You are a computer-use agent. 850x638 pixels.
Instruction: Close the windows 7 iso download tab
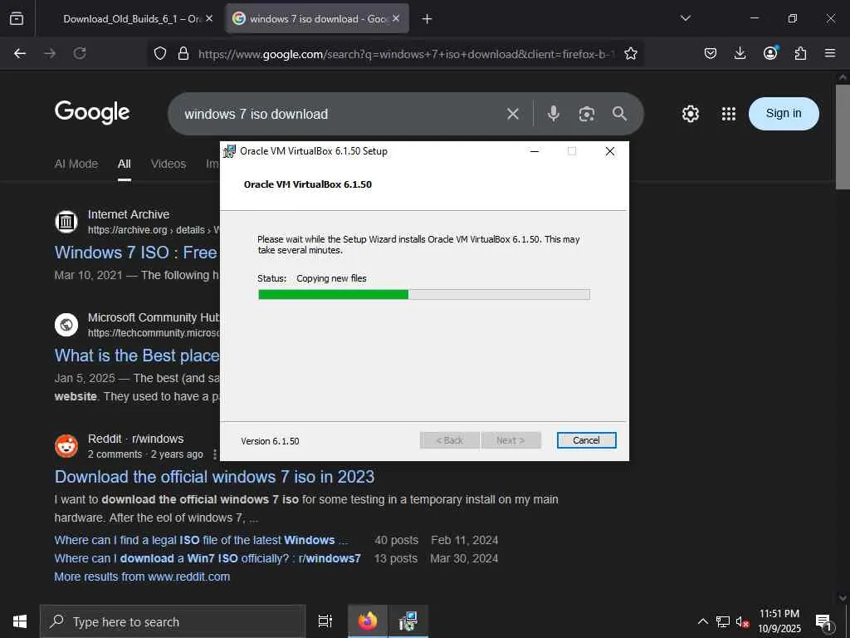pyautogui.click(x=396, y=18)
